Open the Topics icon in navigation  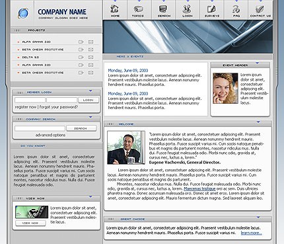(x=138, y=9)
